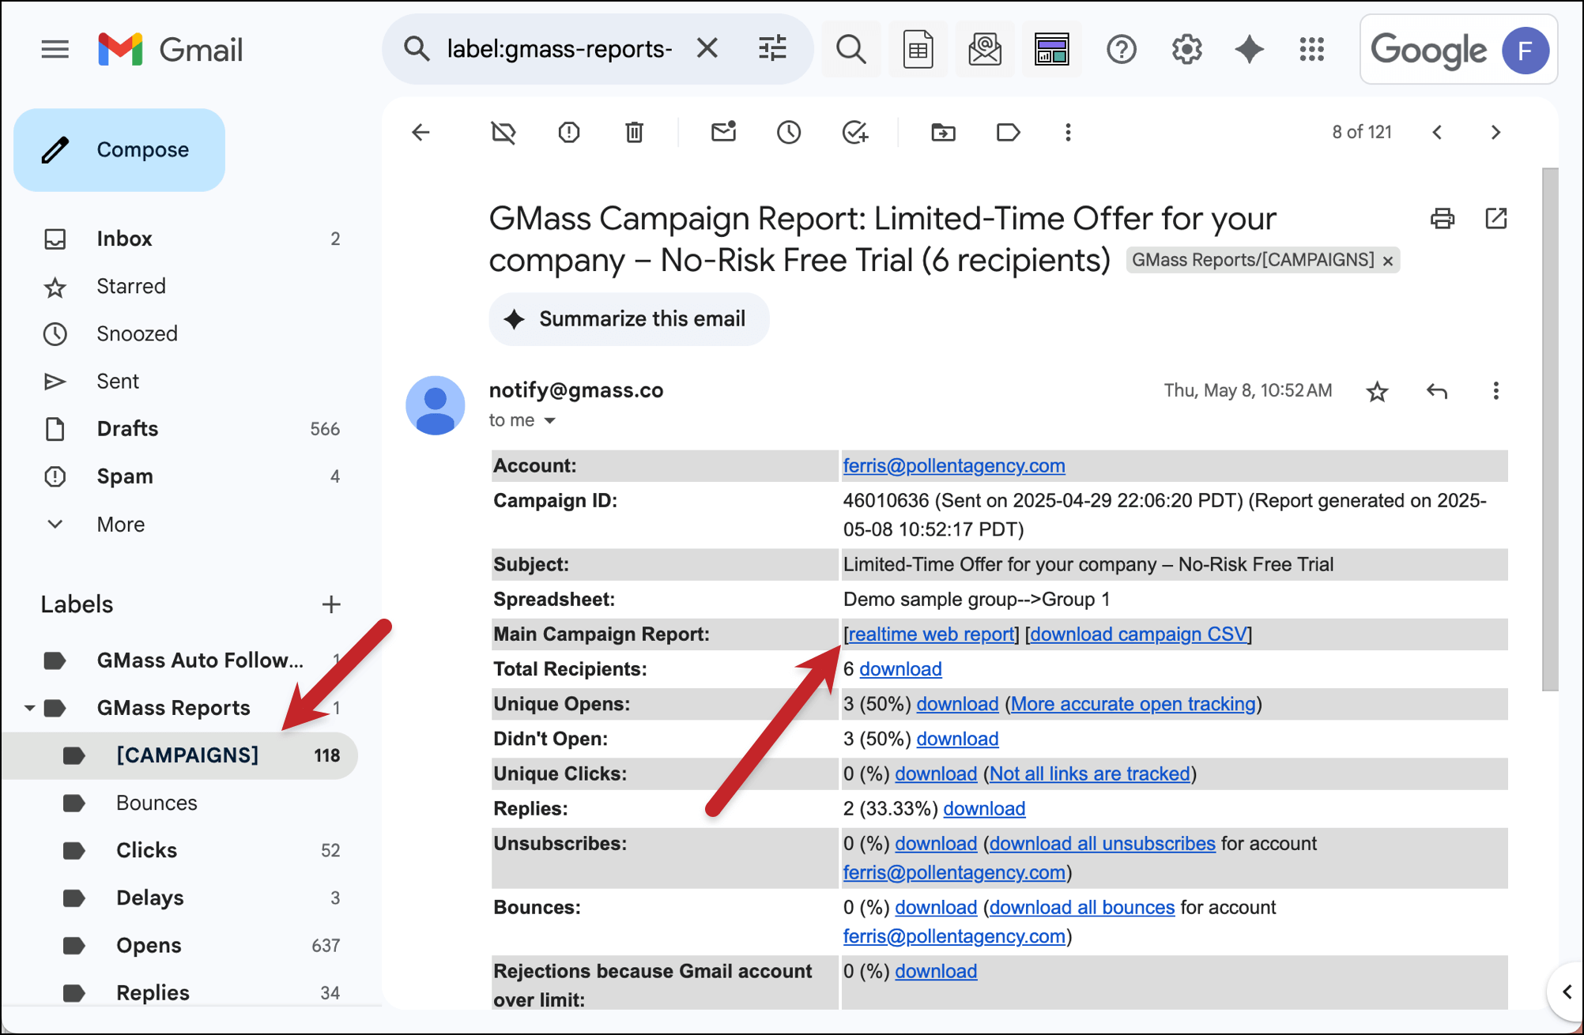Click the Delete trash icon in toolbar
This screenshot has width=1584, height=1035.
pos(634,132)
